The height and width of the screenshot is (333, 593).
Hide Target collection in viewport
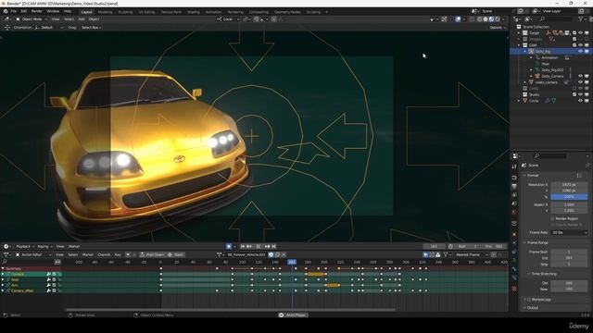pos(581,33)
